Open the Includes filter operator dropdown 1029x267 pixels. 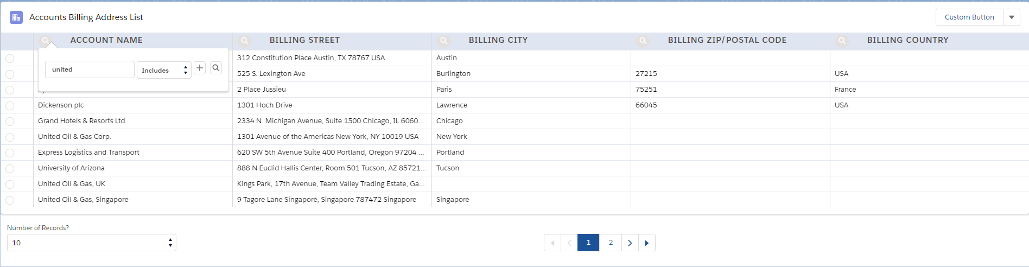164,70
